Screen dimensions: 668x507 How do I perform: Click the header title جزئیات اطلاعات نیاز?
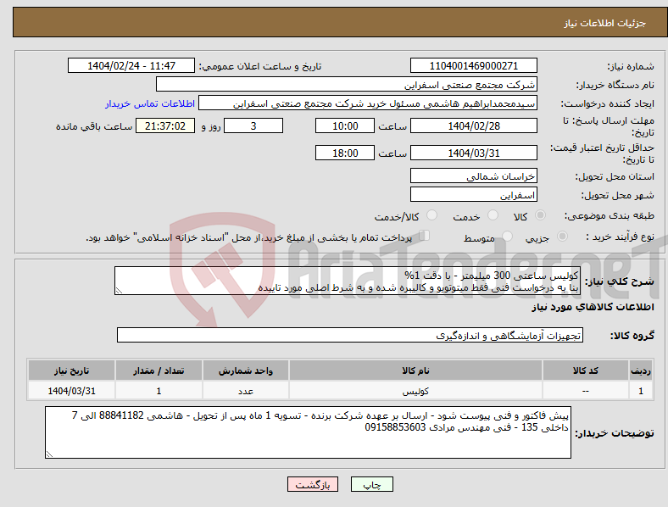click(x=605, y=23)
